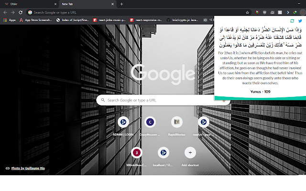Open Index of /script/fine... bookmark
306x191 pixels.
pos(73,20)
